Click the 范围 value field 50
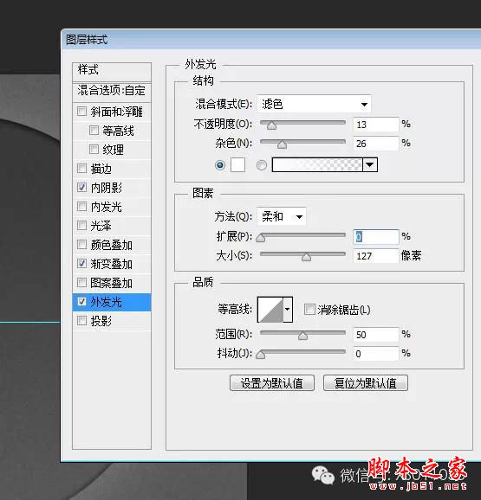The image size is (481, 500). pyautogui.click(x=376, y=334)
